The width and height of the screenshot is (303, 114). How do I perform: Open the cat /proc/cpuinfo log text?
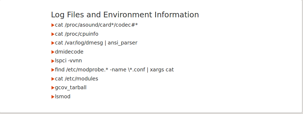tap(77, 34)
